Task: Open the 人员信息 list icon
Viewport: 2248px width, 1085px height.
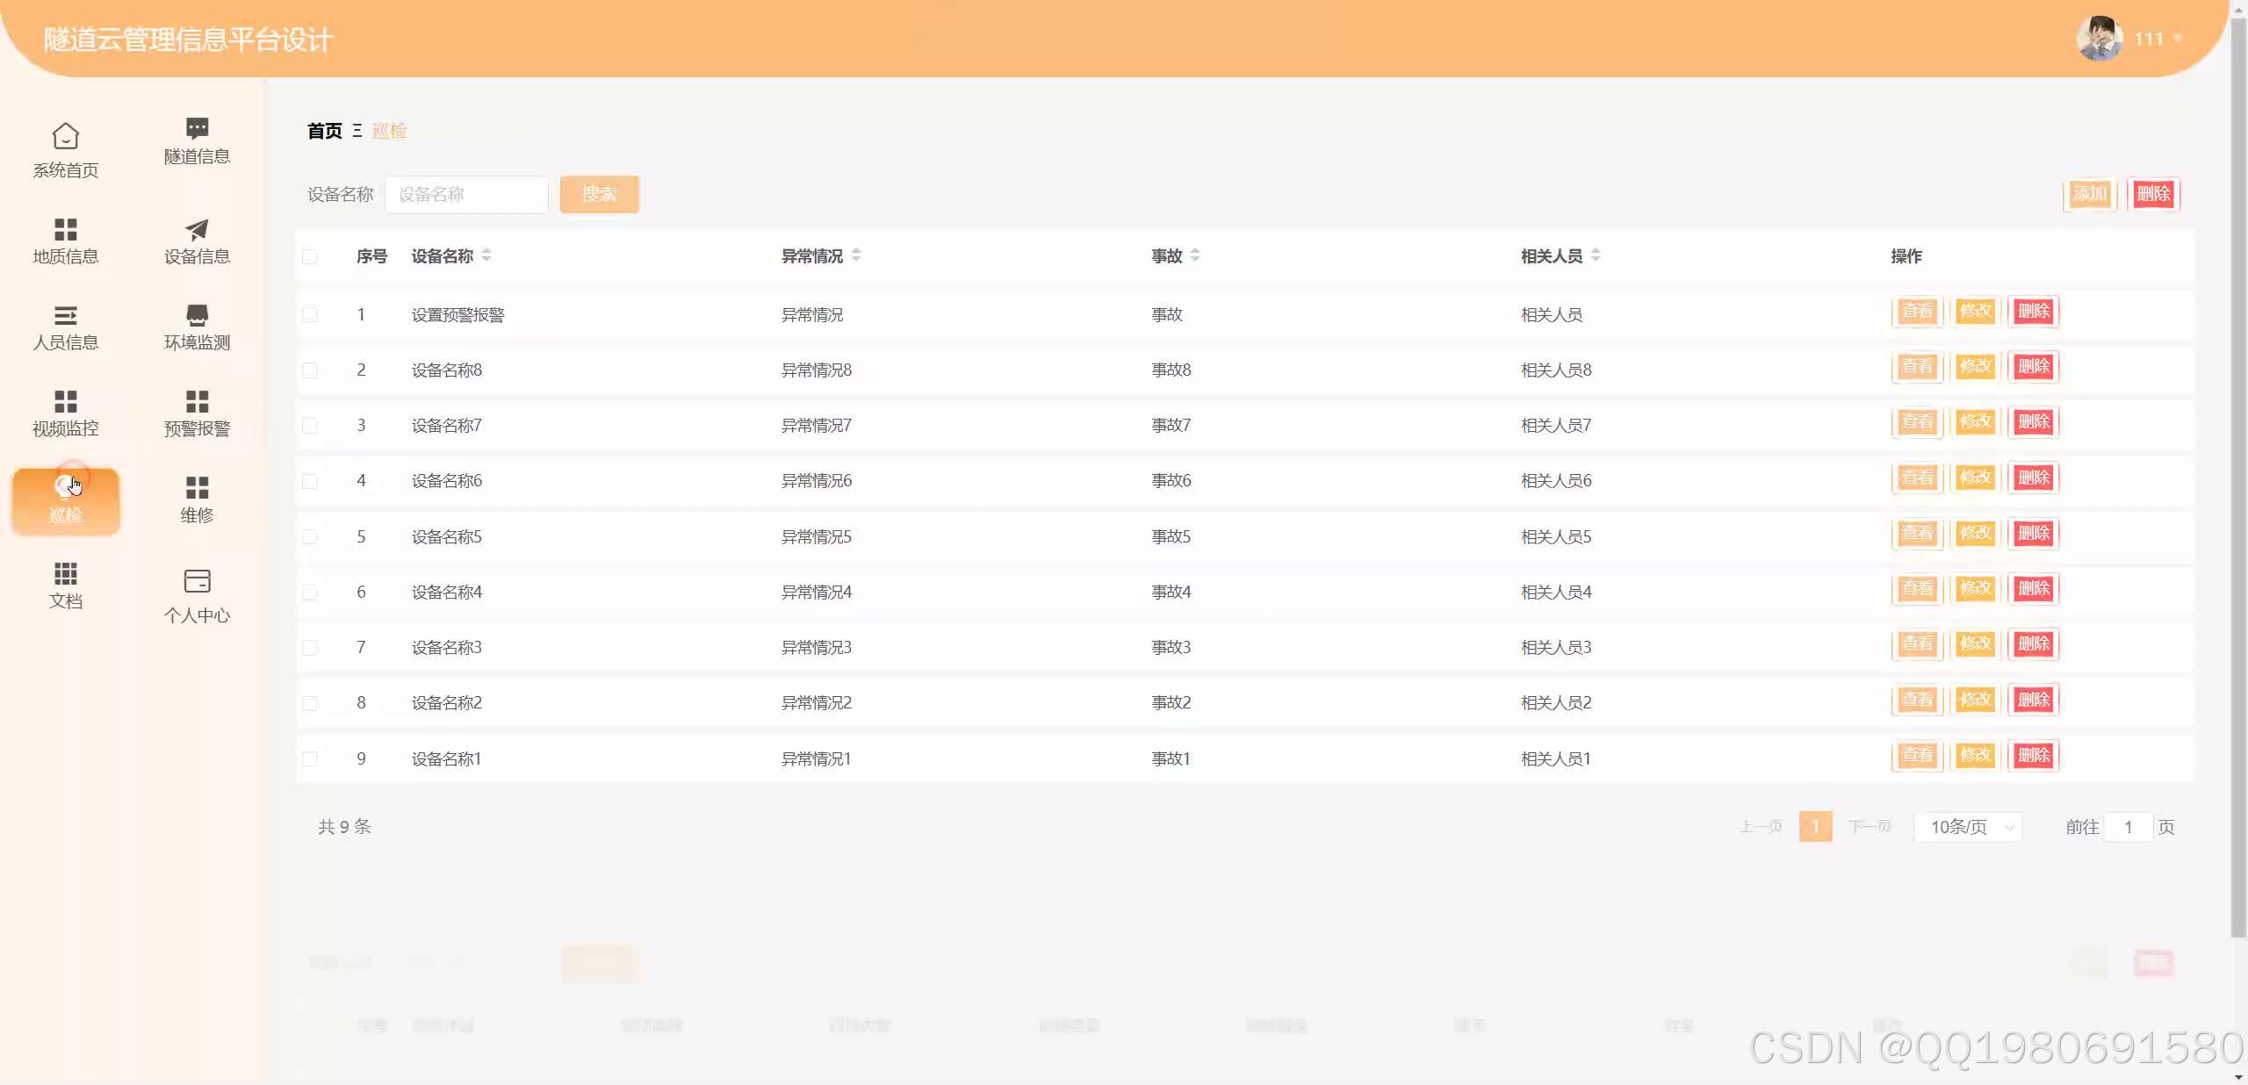Action: click(x=65, y=315)
